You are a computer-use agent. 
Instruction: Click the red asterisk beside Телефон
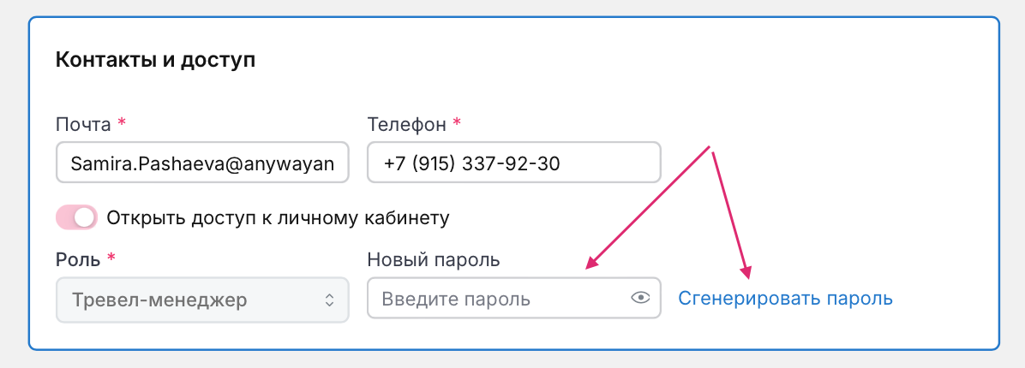coord(457,124)
